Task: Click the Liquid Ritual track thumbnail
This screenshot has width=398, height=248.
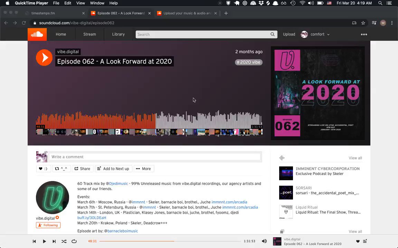Action: (286, 212)
